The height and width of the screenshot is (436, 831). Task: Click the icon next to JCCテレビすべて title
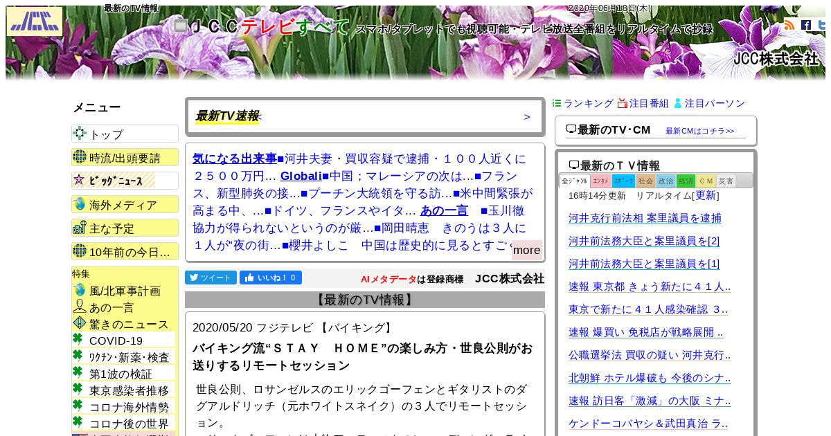[x=181, y=26]
